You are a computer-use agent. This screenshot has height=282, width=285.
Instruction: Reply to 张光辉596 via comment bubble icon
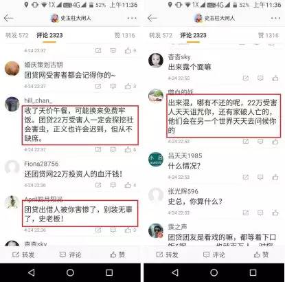tap(260, 213)
